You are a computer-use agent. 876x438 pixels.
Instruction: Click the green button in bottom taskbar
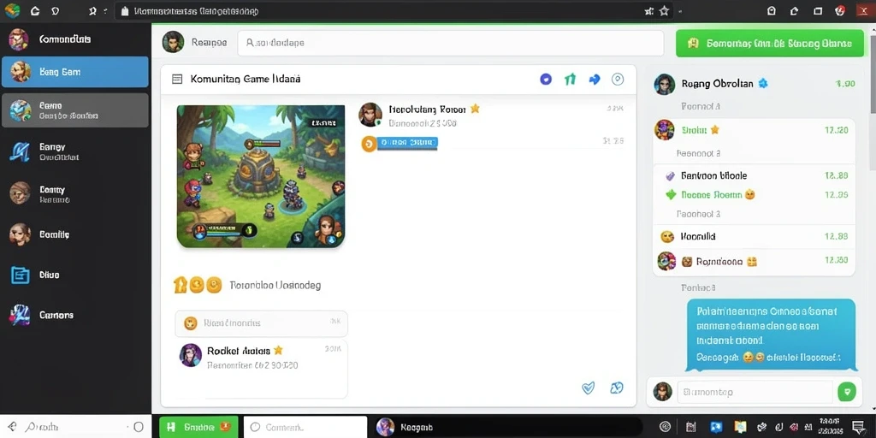pos(198,428)
